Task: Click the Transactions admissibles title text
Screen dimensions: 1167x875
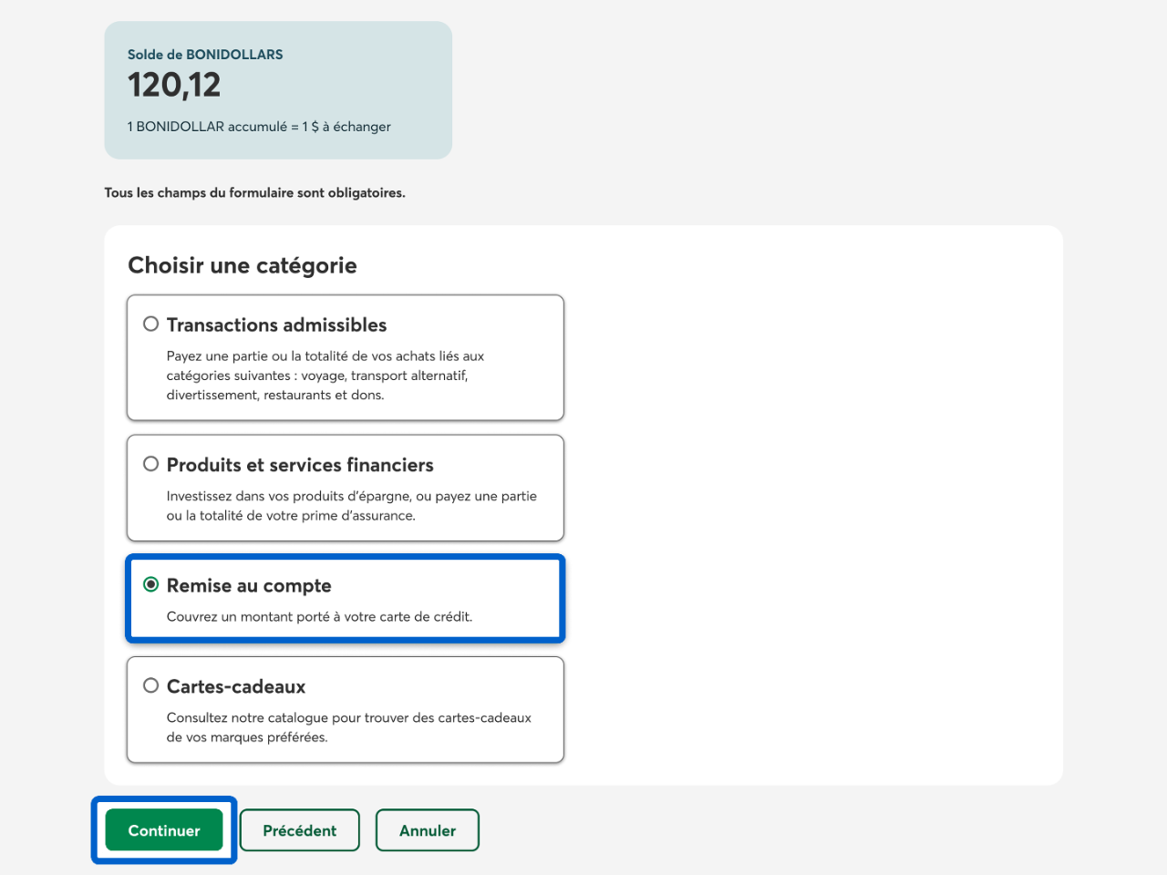Action: (276, 324)
